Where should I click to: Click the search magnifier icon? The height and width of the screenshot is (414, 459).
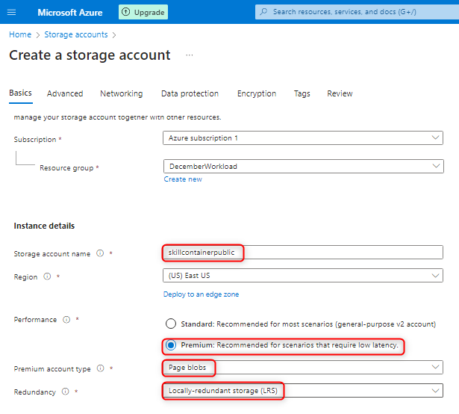263,12
